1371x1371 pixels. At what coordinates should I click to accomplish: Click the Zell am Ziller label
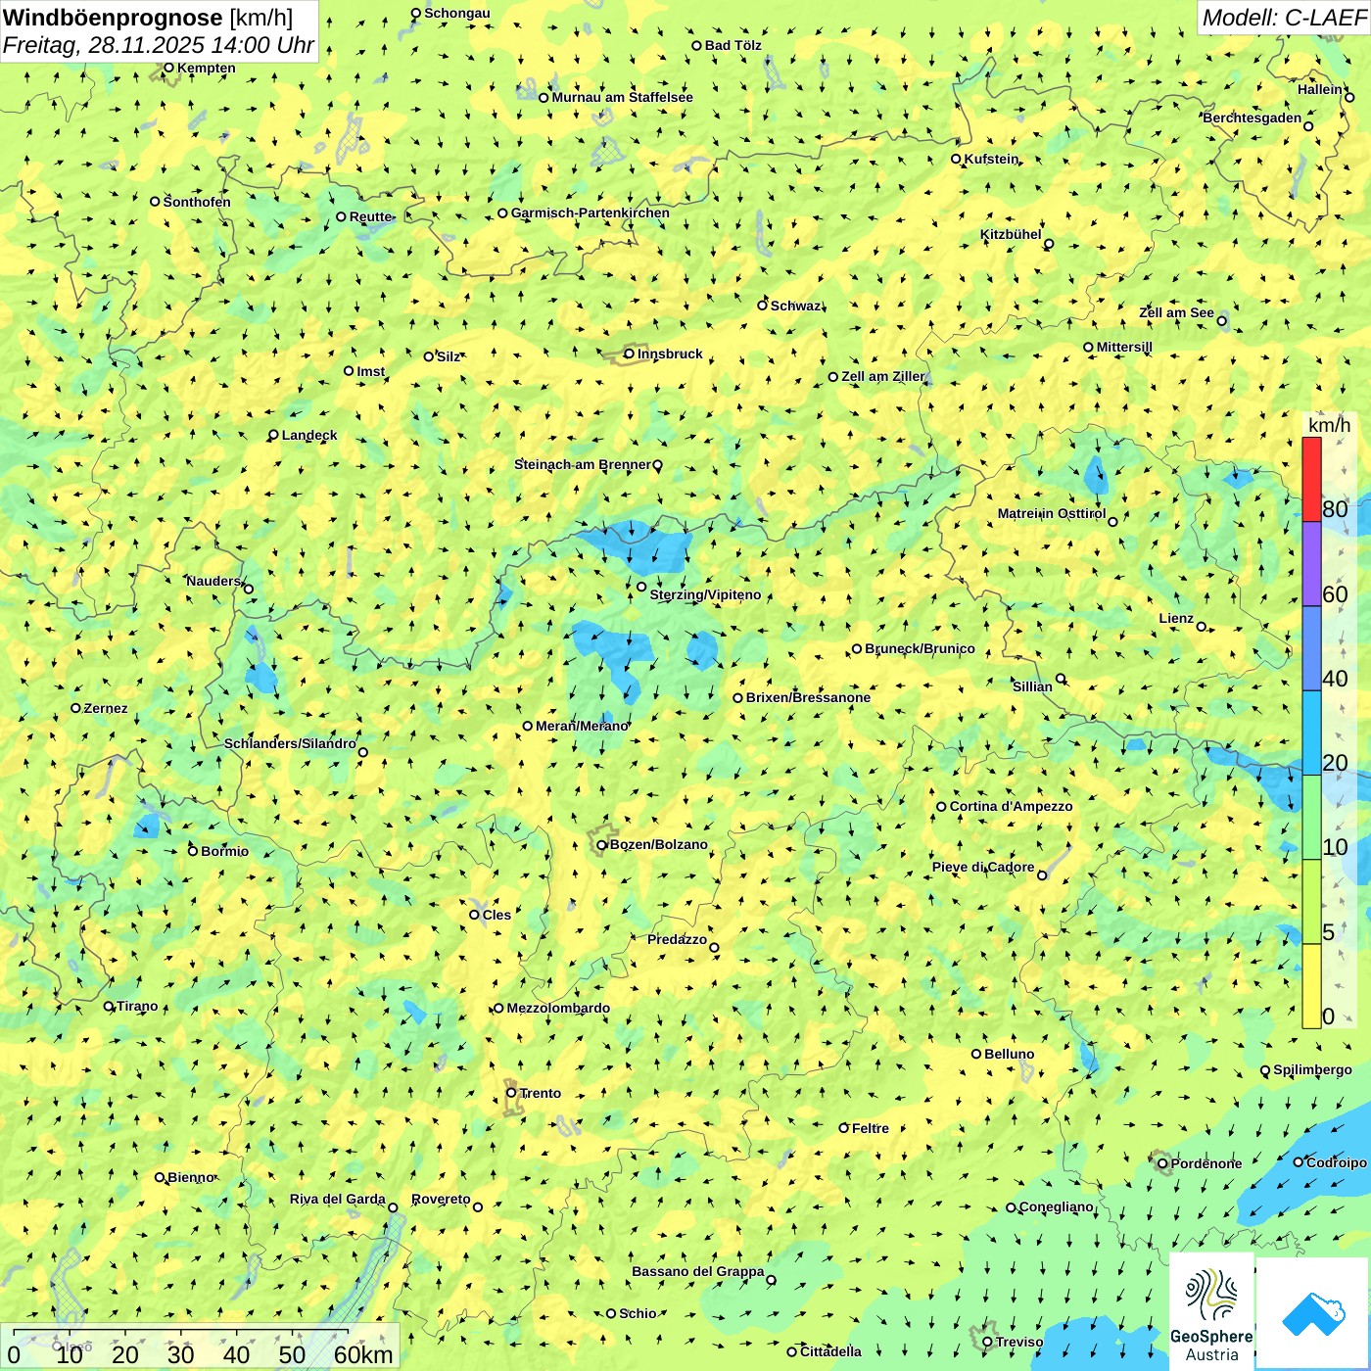pyautogui.click(x=882, y=376)
